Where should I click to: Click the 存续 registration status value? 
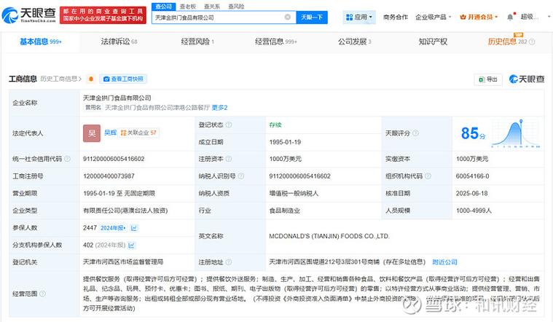(x=275, y=125)
